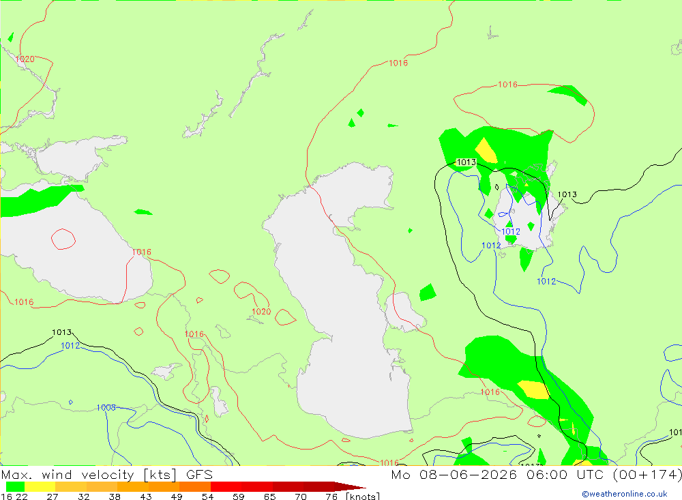Click the '54' value under the legend
This screenshot has height=500, width=682.
click(207, 497)
